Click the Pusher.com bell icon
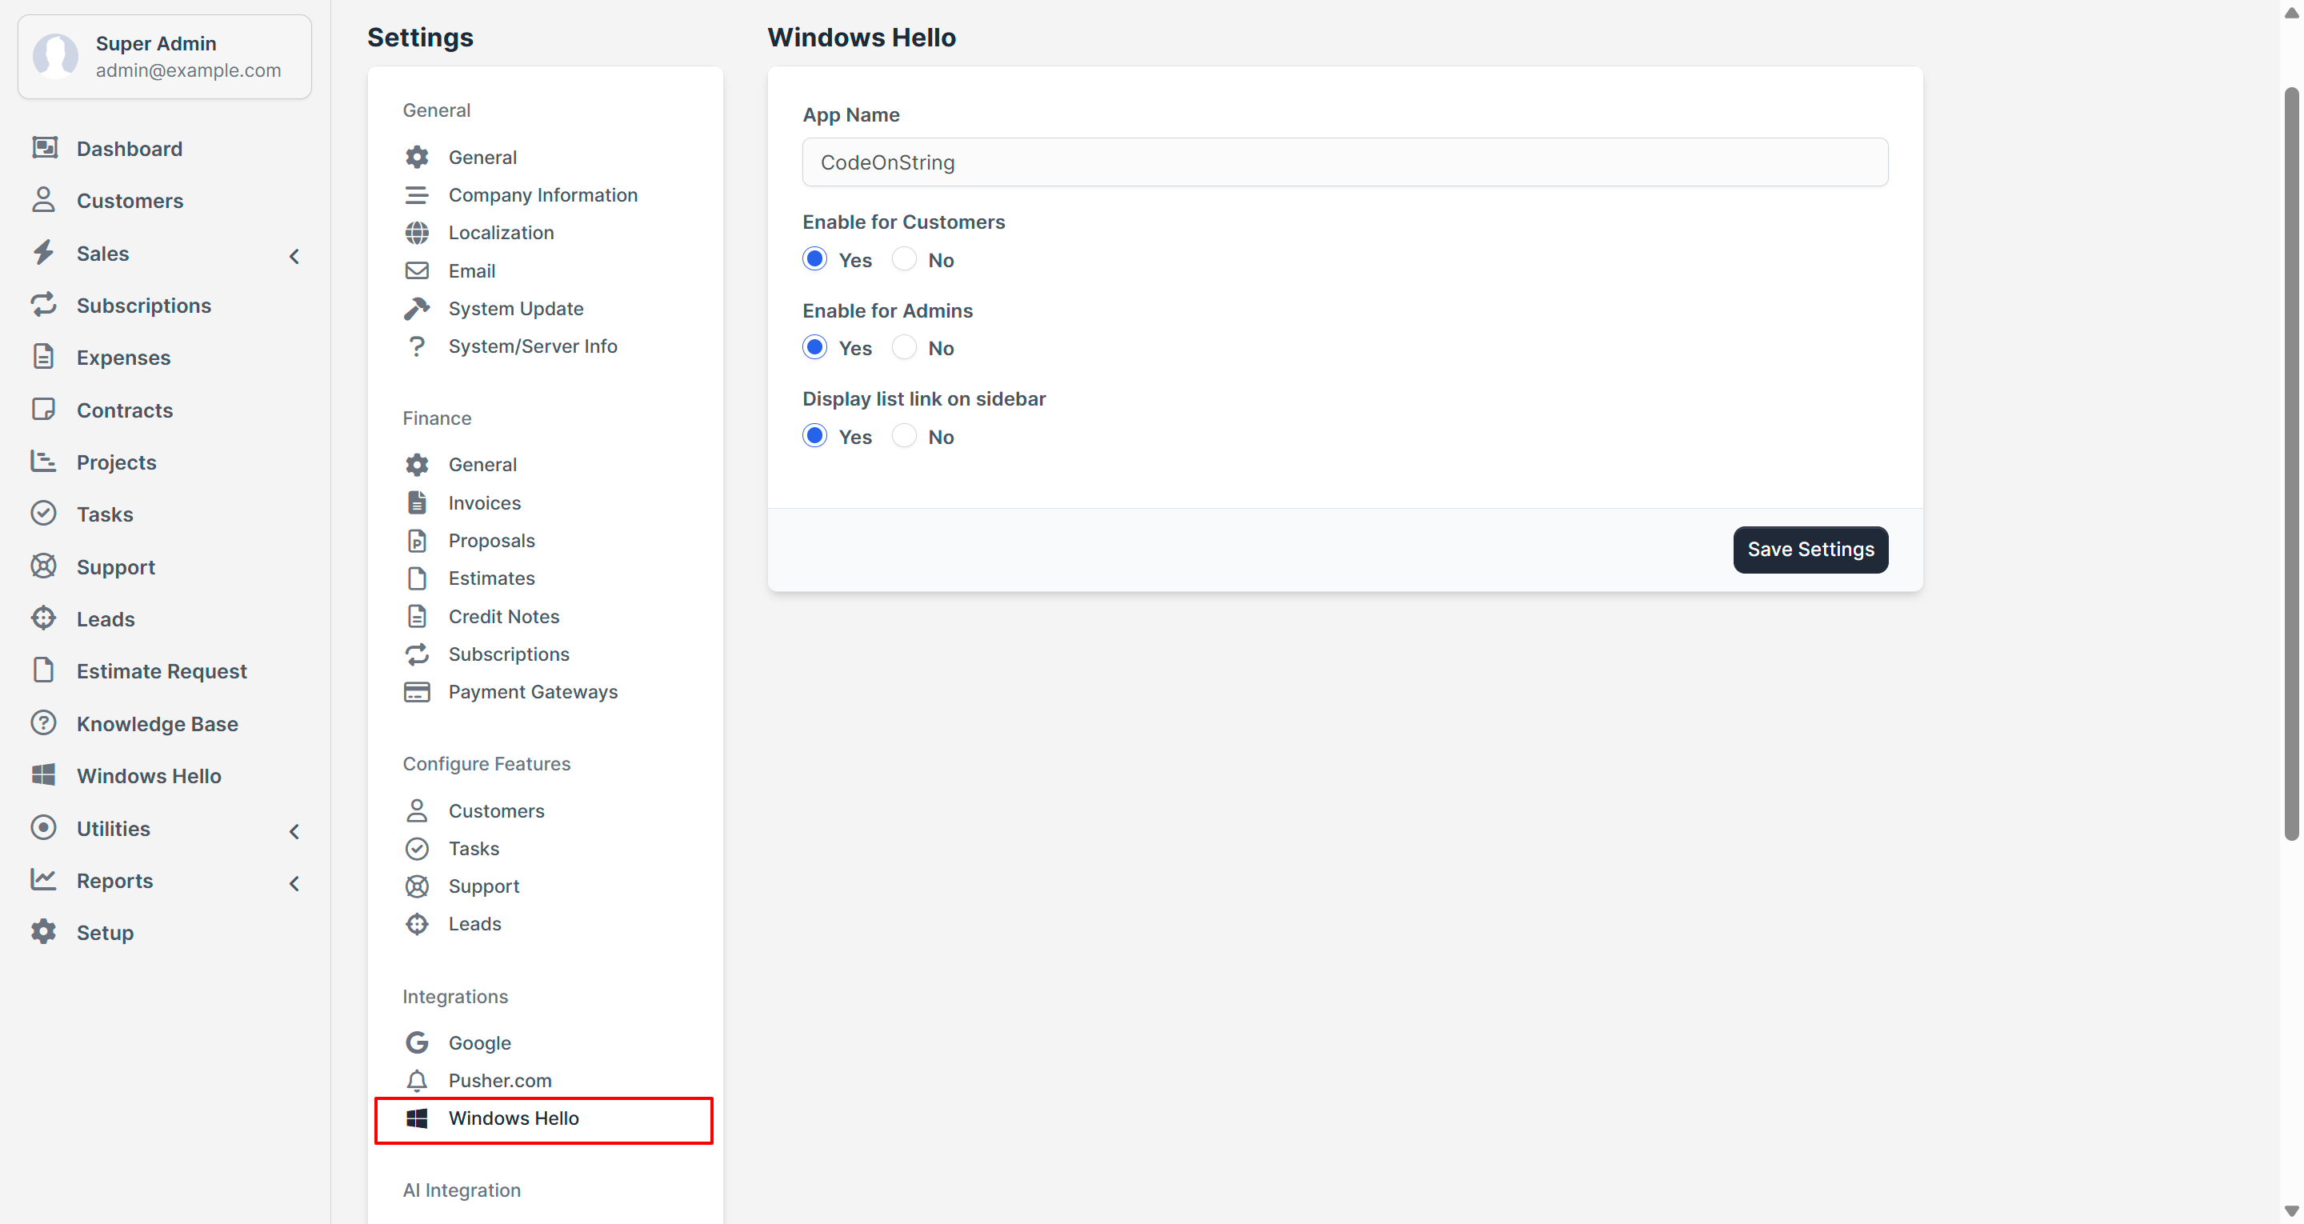 click(417, 1080)
